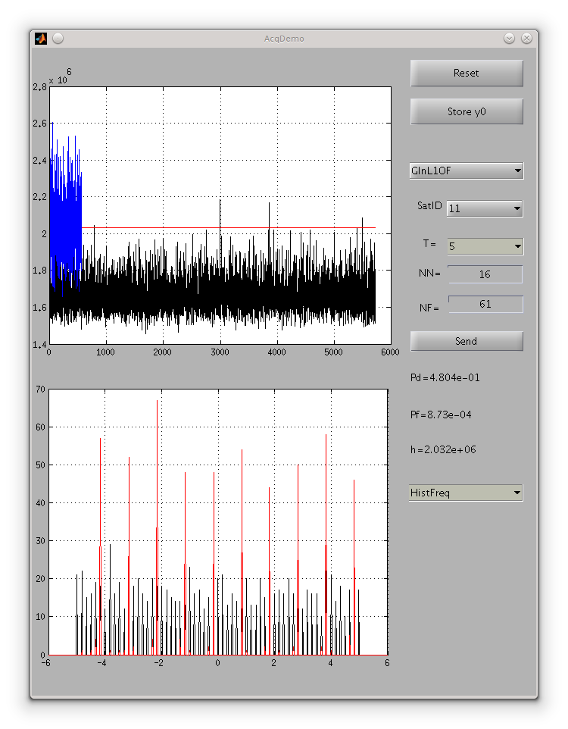The width and height of the screenshot is (568, 729).
Task: Click the MATLAB icon in title bar
Action: [41, 39]
